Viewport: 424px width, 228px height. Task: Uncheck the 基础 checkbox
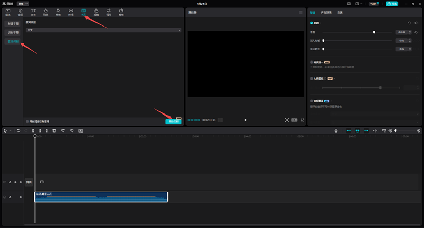click(x=312, y=23)
